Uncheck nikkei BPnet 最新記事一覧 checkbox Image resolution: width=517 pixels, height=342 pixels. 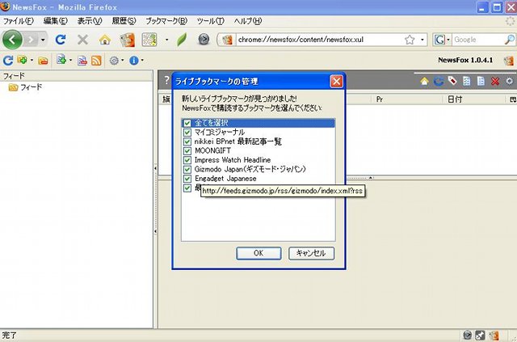[x=187, y=141]
